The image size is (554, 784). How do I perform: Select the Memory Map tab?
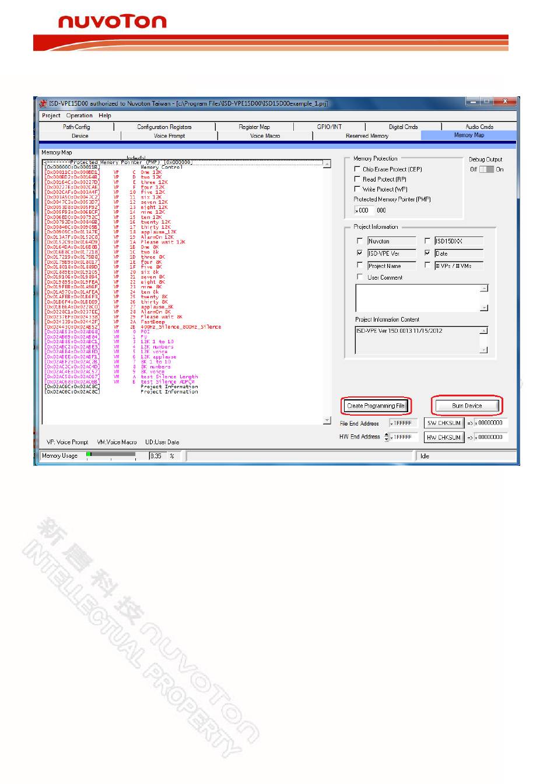coord(469,135)
